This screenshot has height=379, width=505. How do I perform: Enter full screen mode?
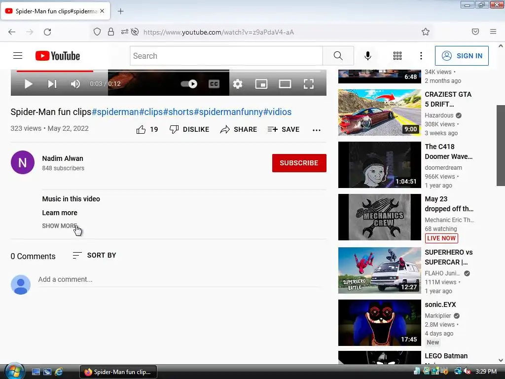coord(309,84)
